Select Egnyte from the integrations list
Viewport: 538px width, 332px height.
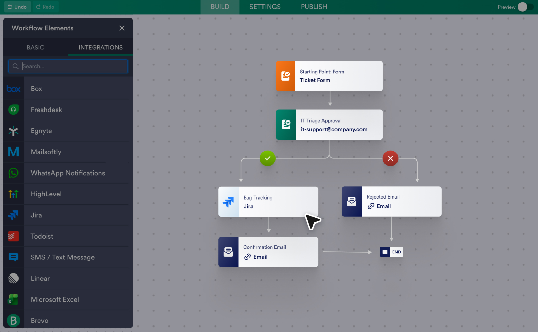(x=41, y=131)
